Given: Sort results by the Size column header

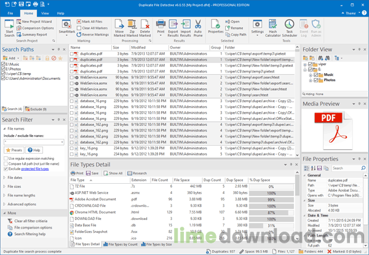Looking at the screenshot, I should pyautogui.click(x=121, y=47).
